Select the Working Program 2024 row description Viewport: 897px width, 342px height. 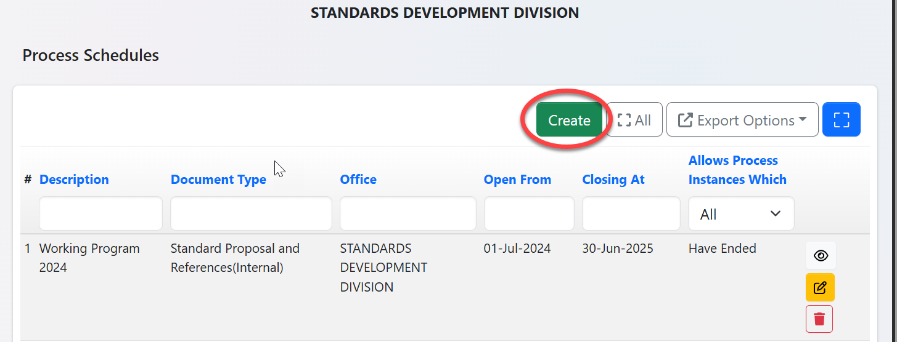tap(89, 258)
